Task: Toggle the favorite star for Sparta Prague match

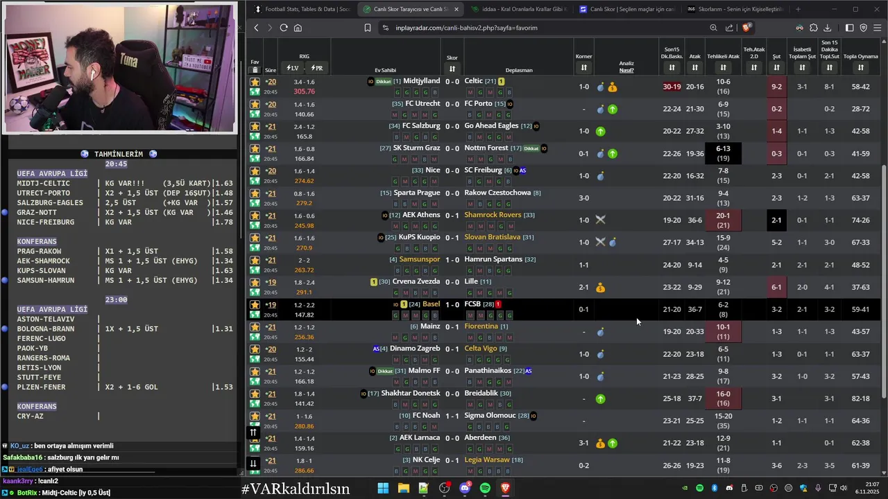Action: [255, 193]
